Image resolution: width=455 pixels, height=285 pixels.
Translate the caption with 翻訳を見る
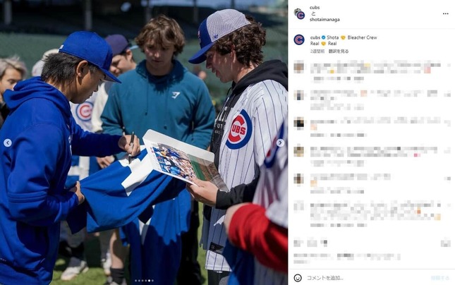click(x=339, y=51)
